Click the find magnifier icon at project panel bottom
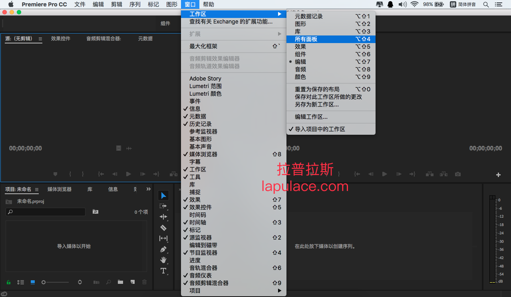511x297 pixels. point(108,282)
